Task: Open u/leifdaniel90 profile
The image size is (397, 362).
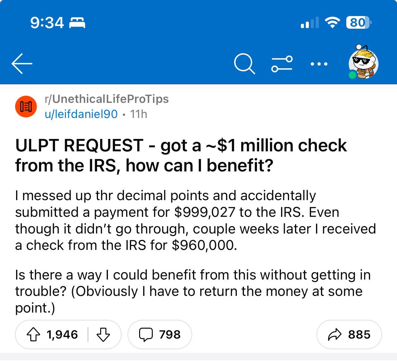Action: click(81, 114)
